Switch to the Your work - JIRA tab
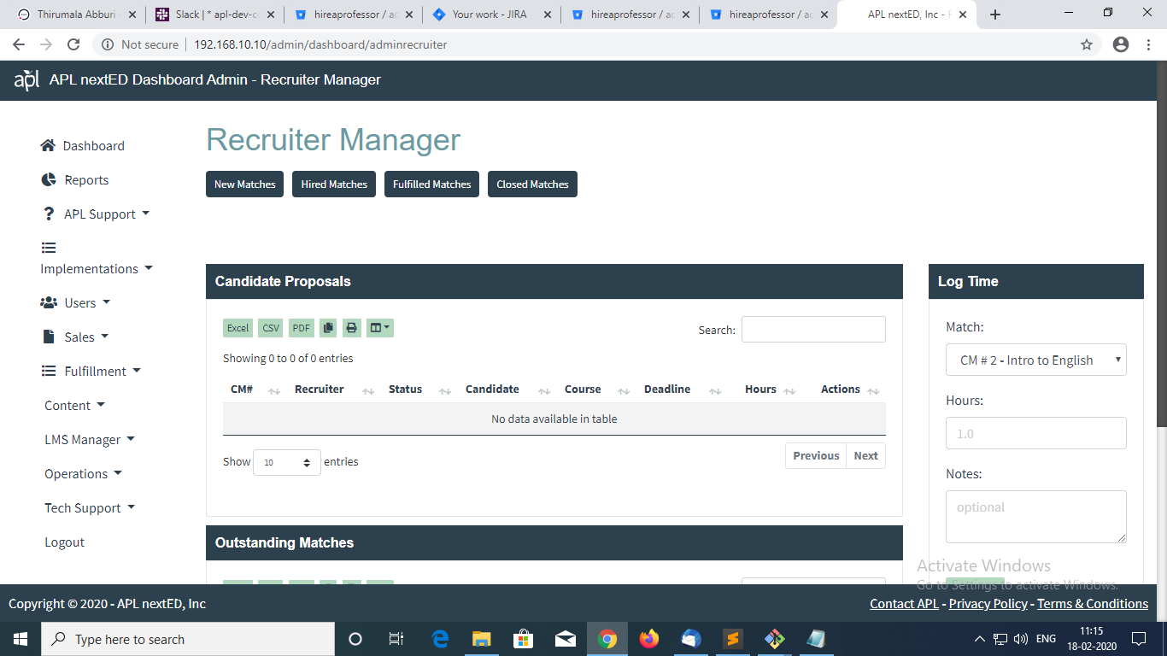This screenshot has height=656, width=1167. tap(490, 15)
